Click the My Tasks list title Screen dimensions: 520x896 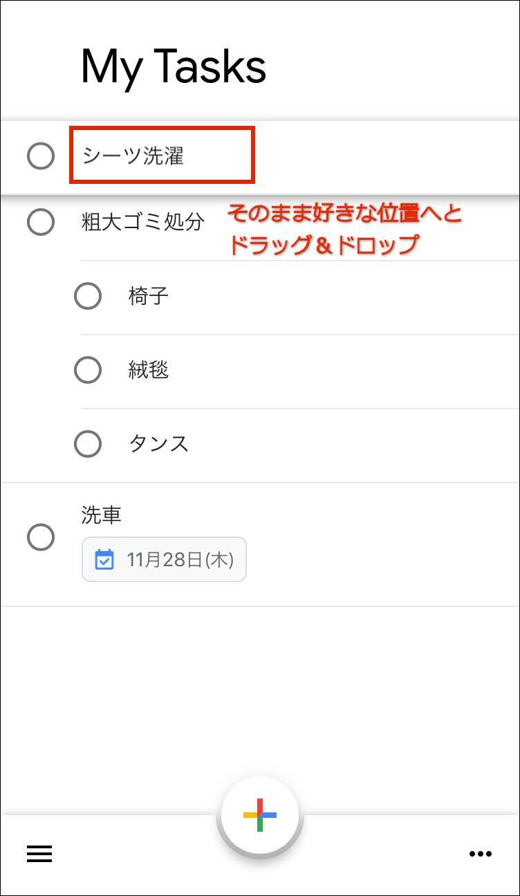pyautogui.click(x=174, y=67)
